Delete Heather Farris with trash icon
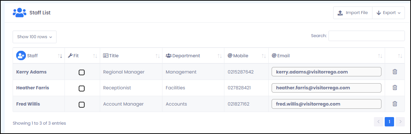 point(394,88)
